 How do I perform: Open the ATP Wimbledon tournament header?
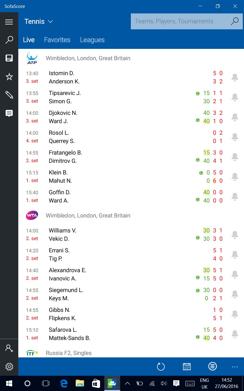(88, 58)
